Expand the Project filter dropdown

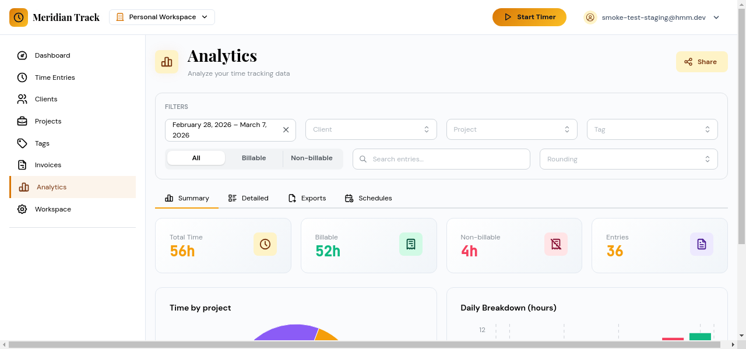tap(511, 129)
